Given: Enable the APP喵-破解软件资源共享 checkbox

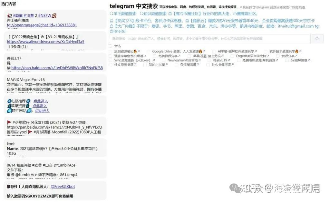Looking at the screenshot, I should coord(214,51).
